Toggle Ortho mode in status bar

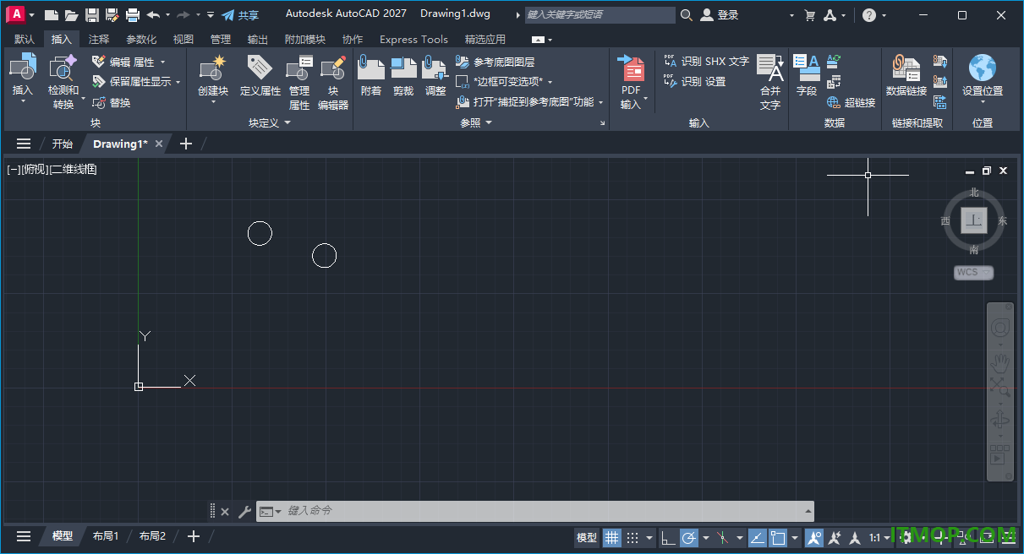(x=668, y=537)
